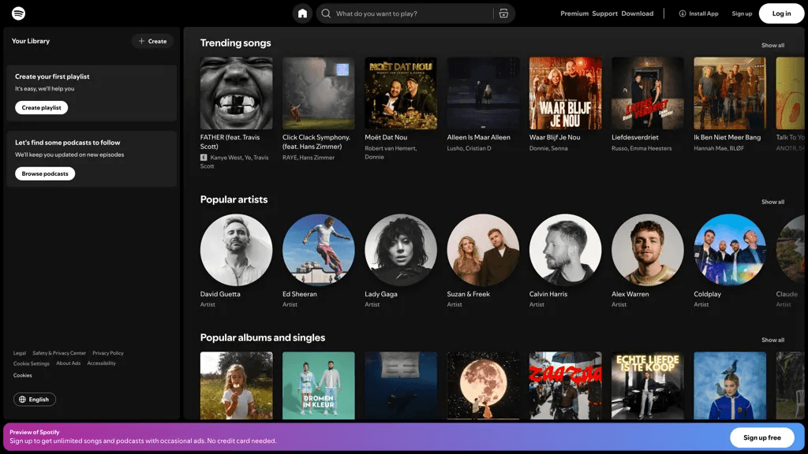Open the Download page
Image resolution: width=808 pixels, height=454 pixels.
point(637,13)
